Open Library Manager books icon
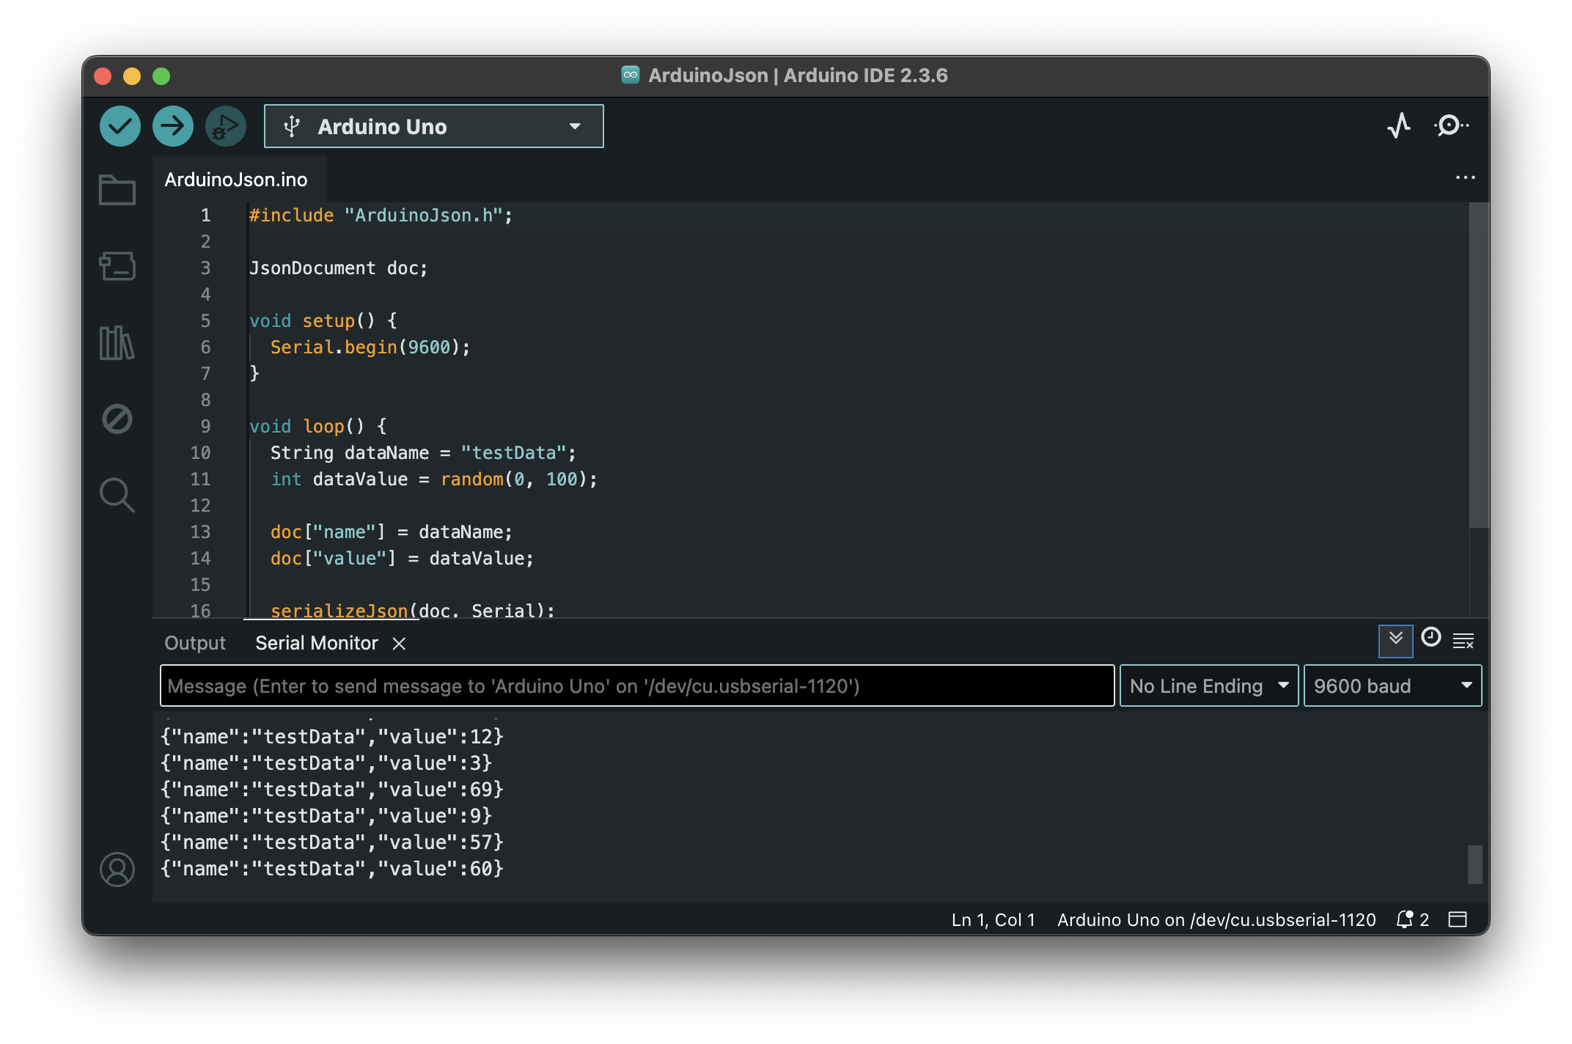The height and width of the screenshot is (1044, 1572). (x=117, y=342)
